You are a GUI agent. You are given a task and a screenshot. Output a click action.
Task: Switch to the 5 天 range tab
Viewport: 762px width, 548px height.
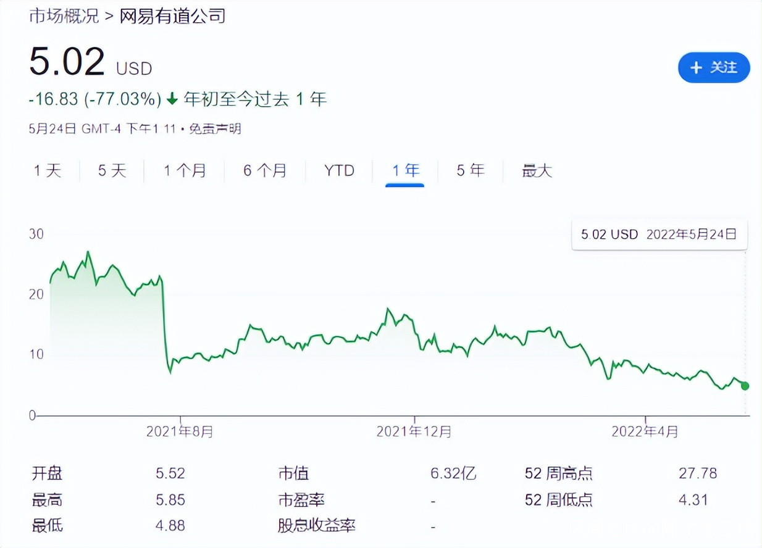click(x=112, y=170)
